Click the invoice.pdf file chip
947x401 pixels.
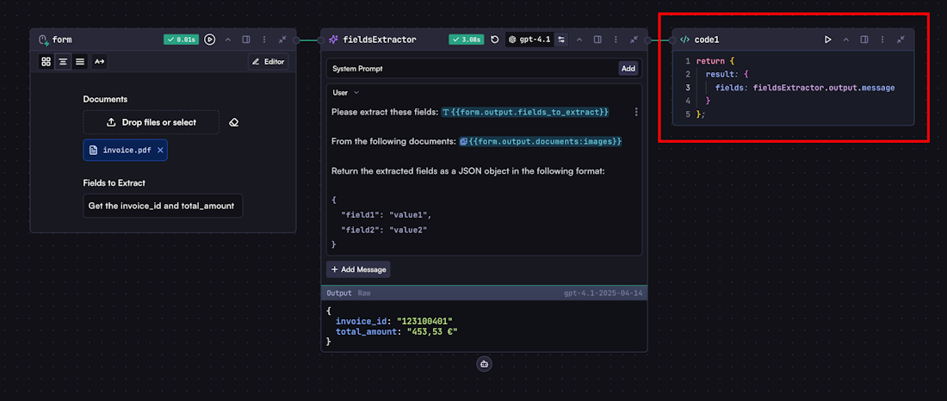pos(125,150)
